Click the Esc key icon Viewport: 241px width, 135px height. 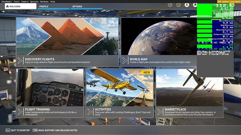(x=8, y=130)
